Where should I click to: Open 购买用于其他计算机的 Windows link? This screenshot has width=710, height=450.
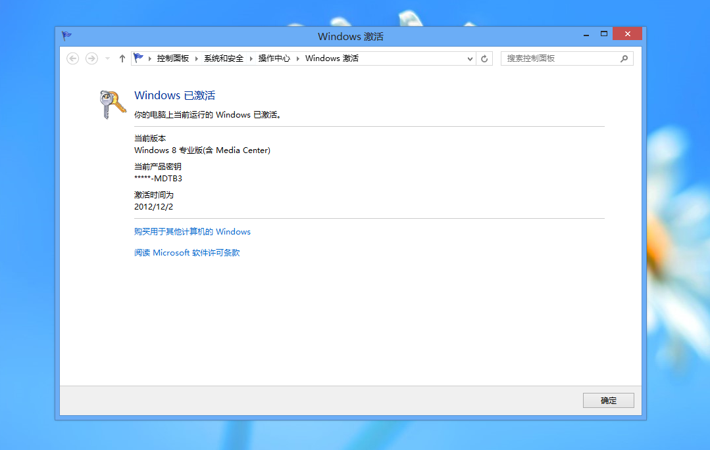pos(192,231)
